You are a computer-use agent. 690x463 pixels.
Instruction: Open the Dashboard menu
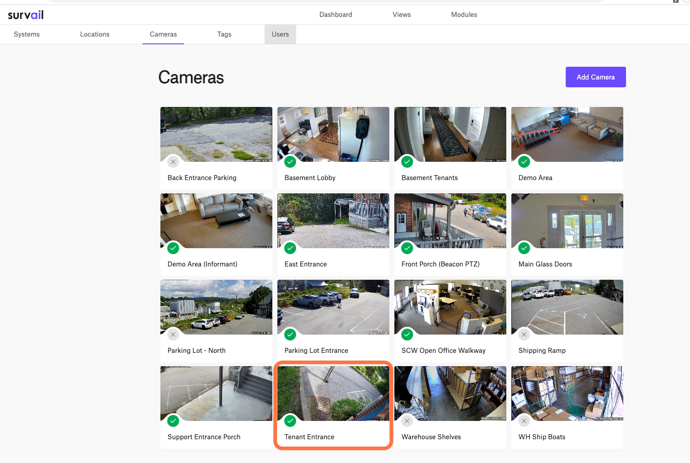(336, 15)
